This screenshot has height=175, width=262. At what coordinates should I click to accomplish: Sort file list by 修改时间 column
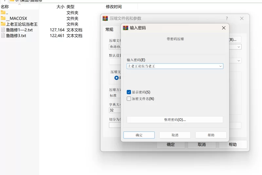[x=114, y=7]
